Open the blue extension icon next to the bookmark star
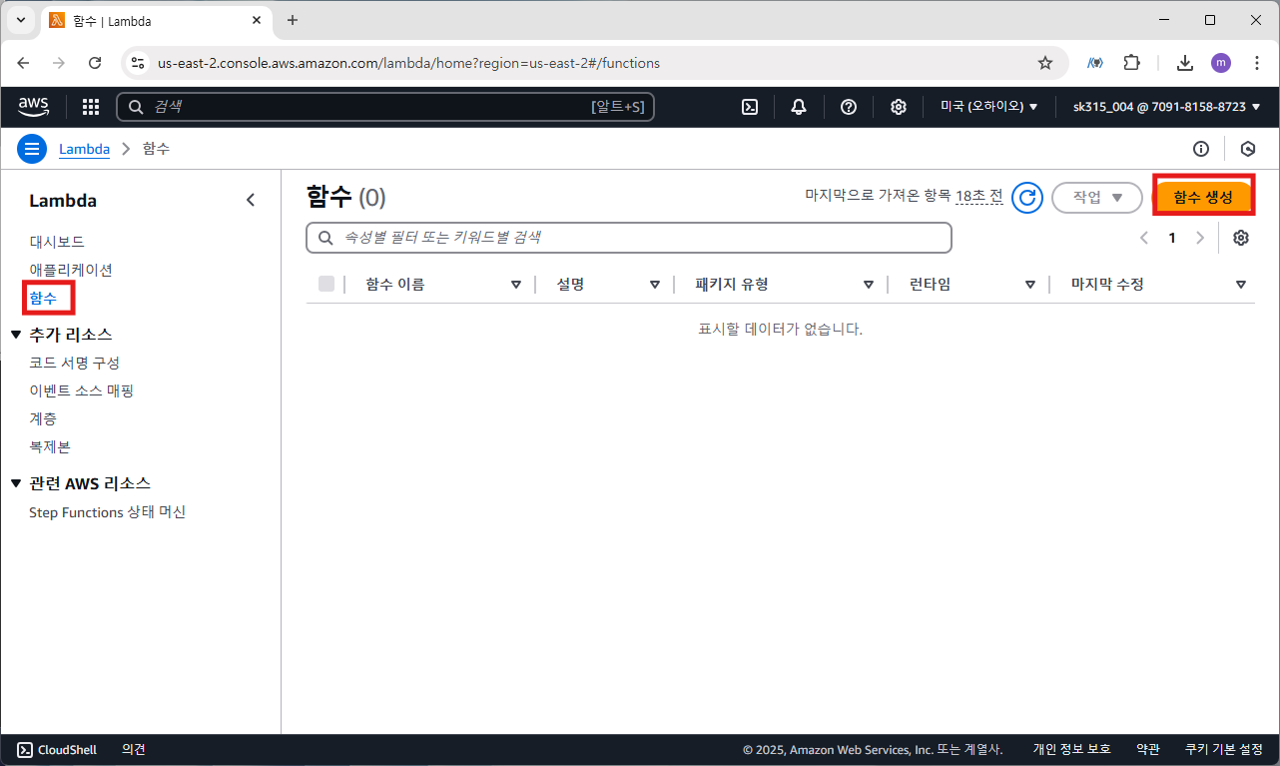Image resolution: width=1280 pixels, height=766 pixels. tap(1095, 63)
